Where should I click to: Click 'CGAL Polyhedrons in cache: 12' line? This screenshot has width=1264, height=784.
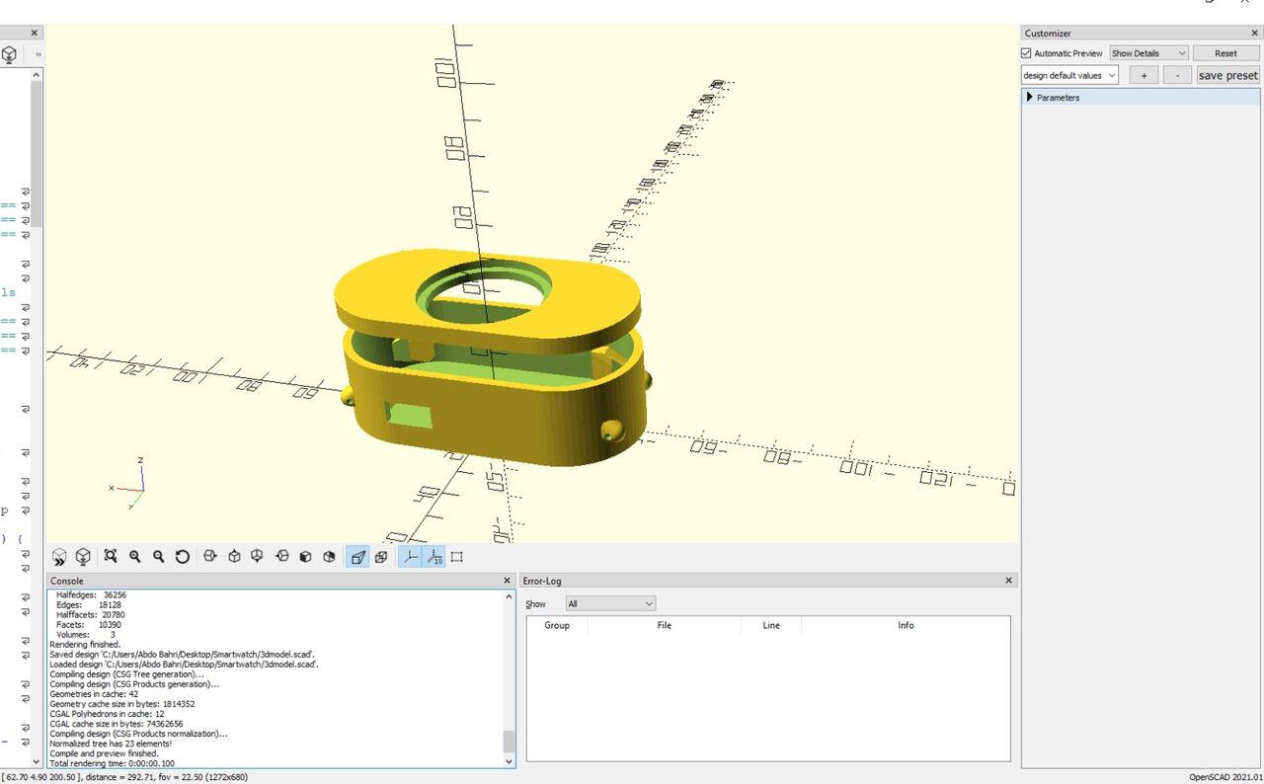pyautogui.click(x=107, y=714)
